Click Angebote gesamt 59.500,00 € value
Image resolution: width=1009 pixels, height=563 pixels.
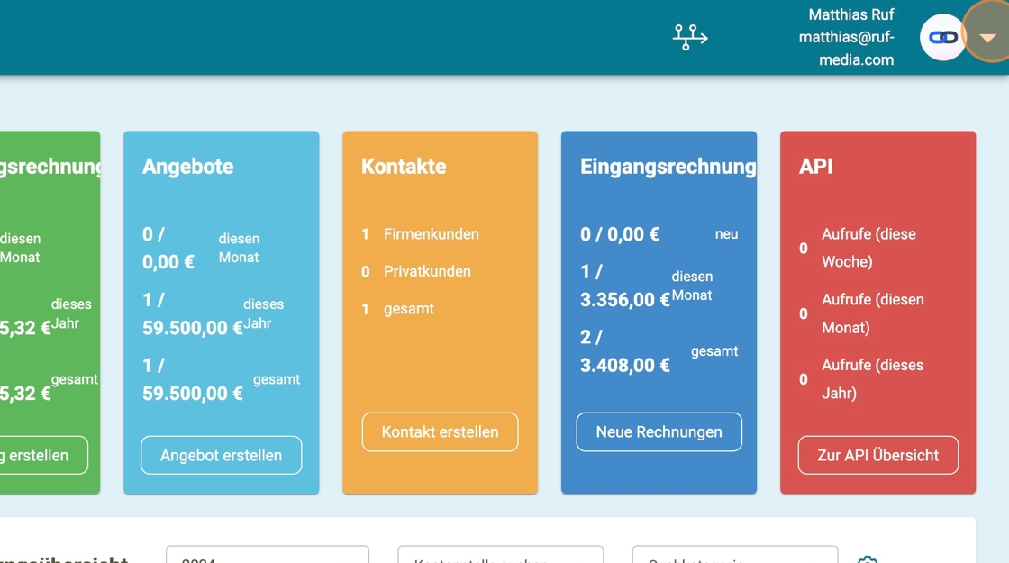(193, 379)
